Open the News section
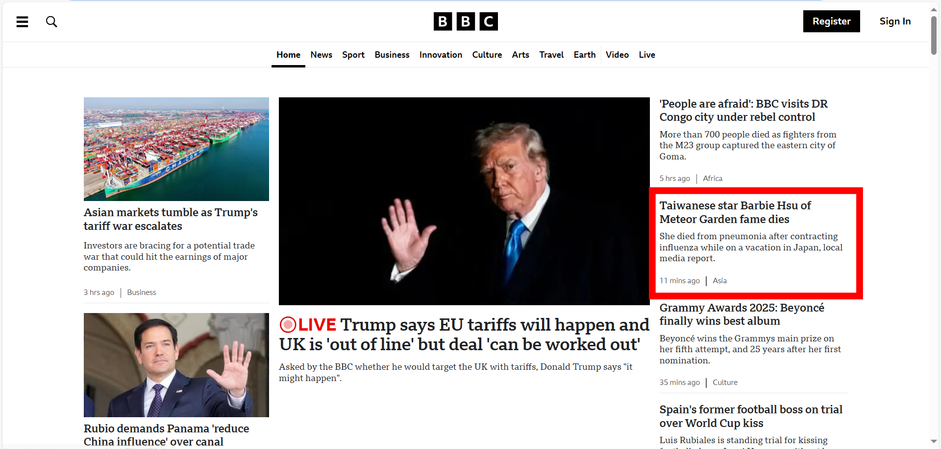The width and height of the screenshot is (941, 449). click(321, 55)
